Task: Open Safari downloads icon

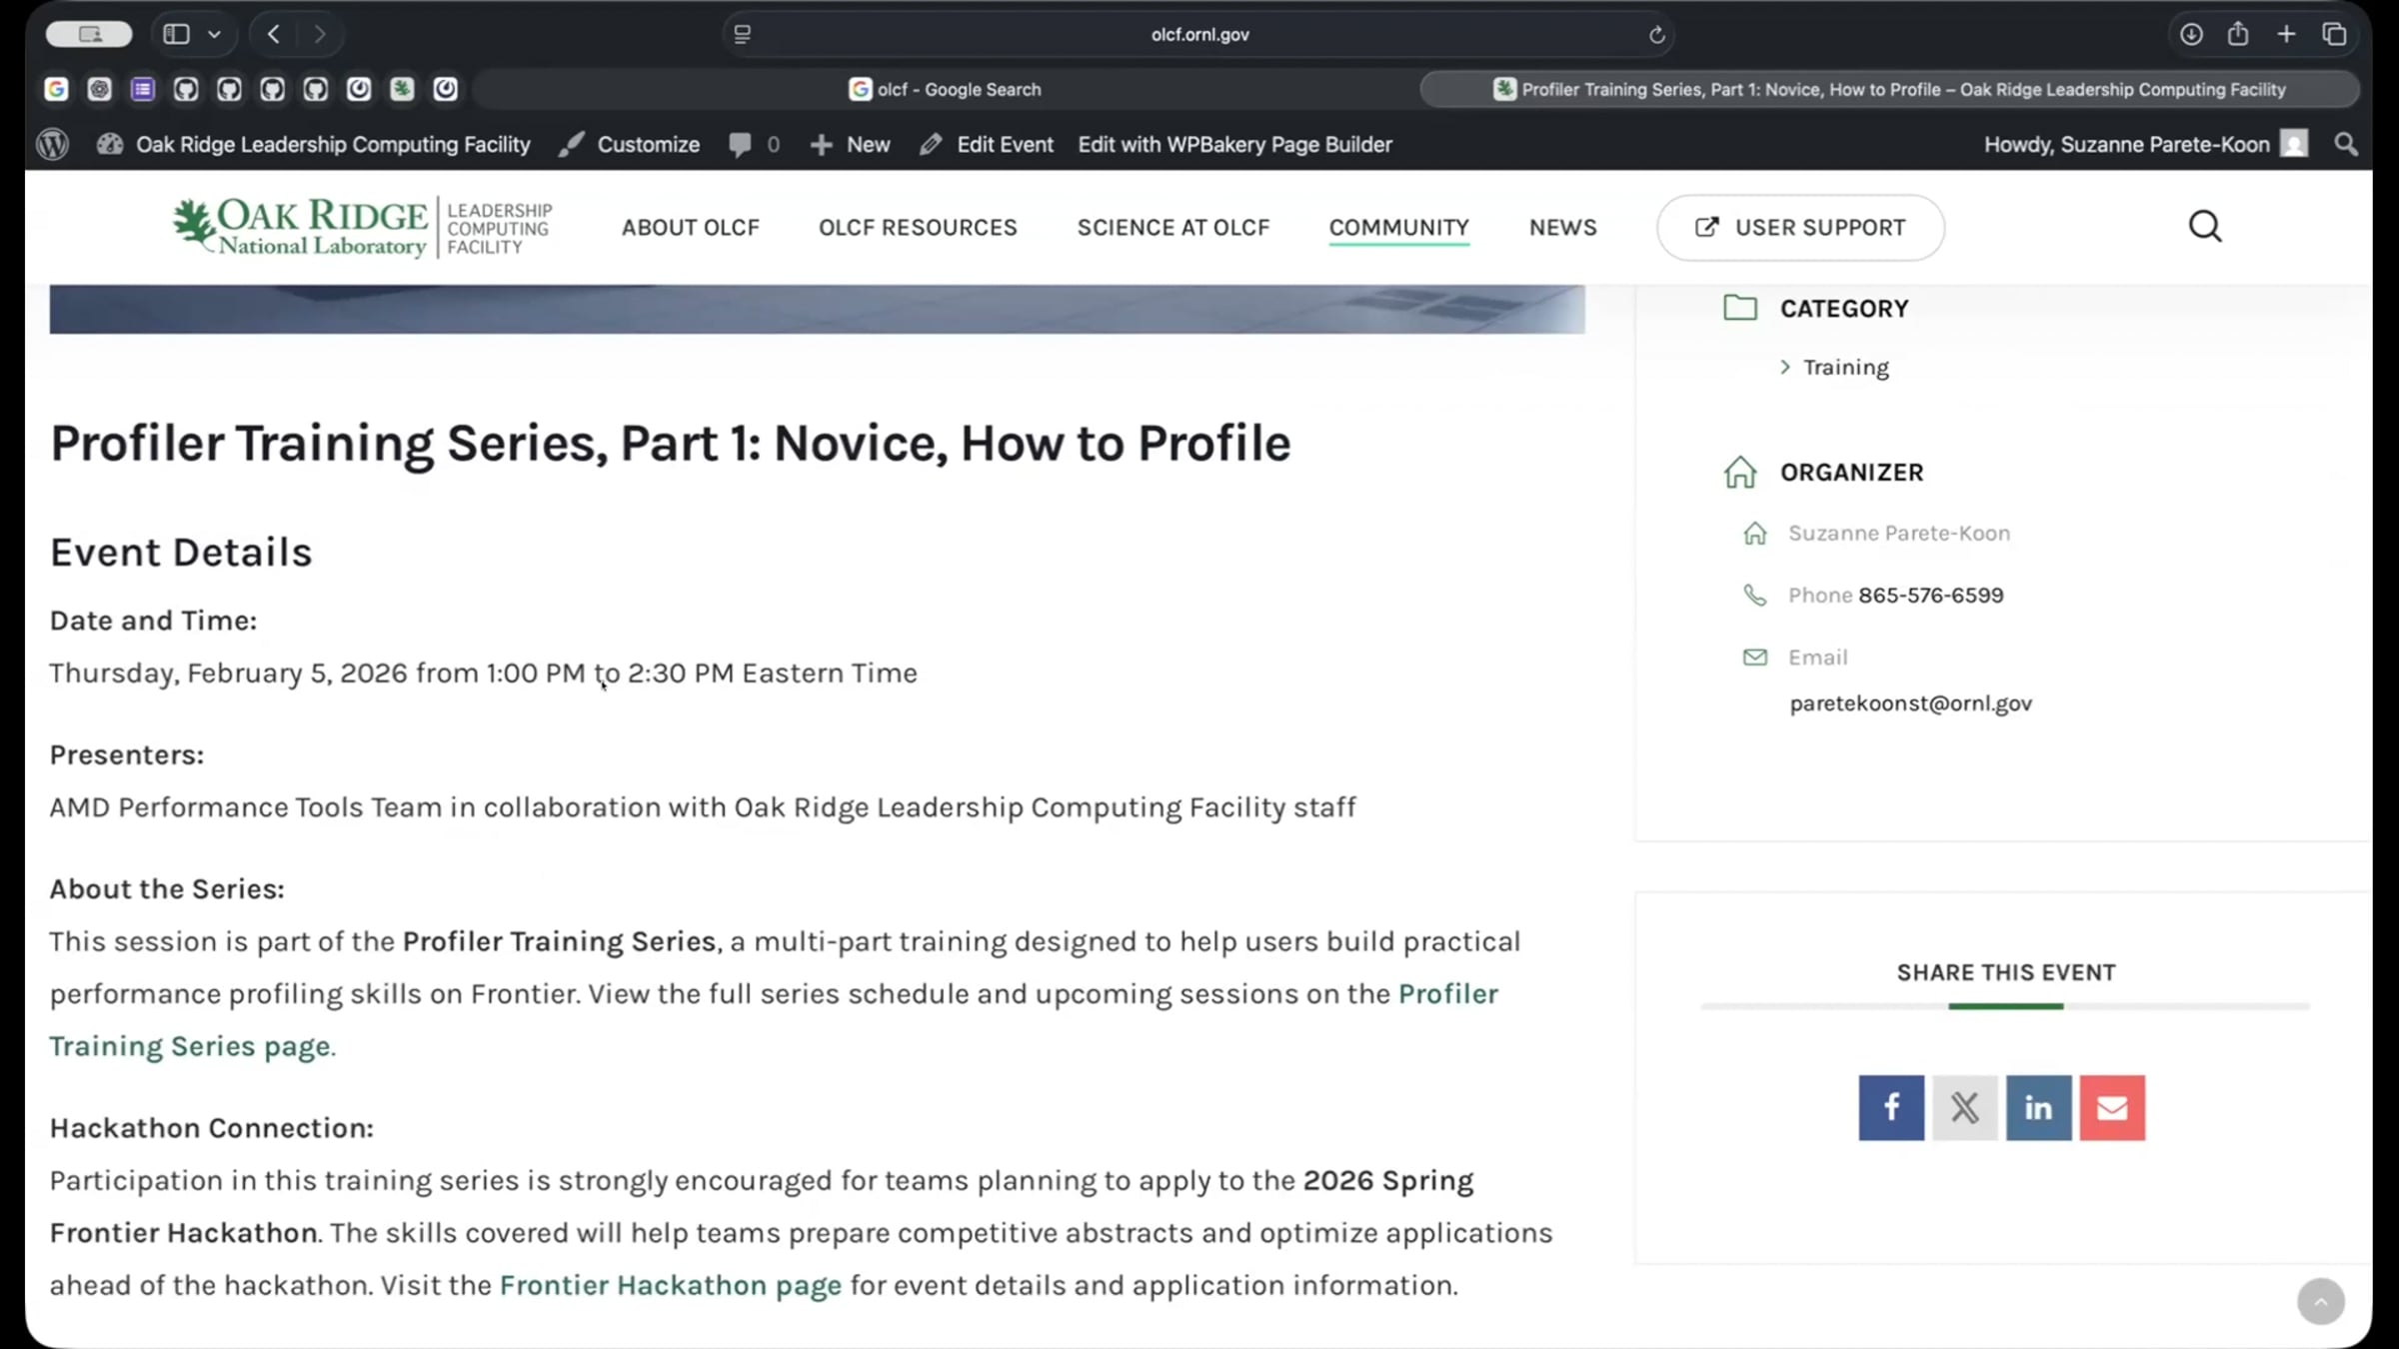Action: coord(2191,34)
